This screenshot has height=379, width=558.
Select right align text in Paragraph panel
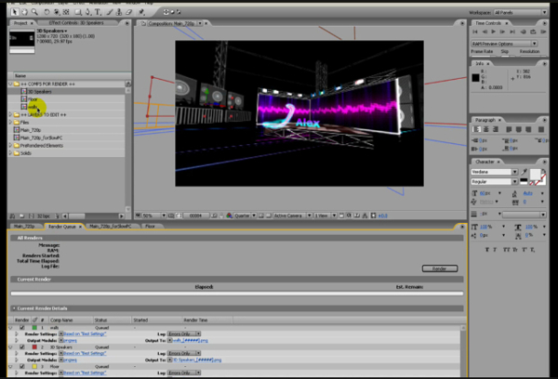pyautogui.click(x=495, y=129)
